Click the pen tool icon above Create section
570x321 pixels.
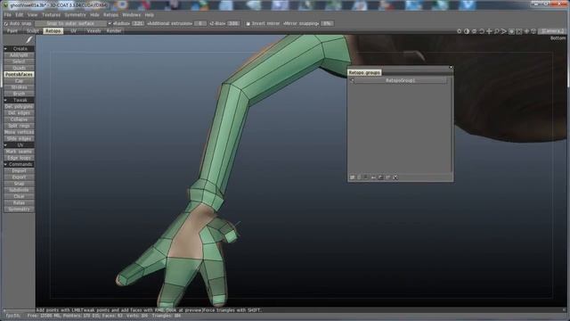click(x=28, y=39)
